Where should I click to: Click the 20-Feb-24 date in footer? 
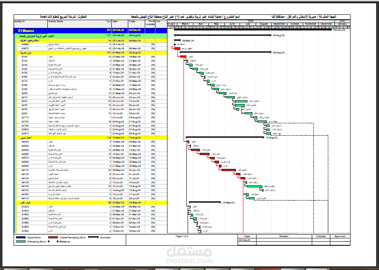click(x=244, y=240)
